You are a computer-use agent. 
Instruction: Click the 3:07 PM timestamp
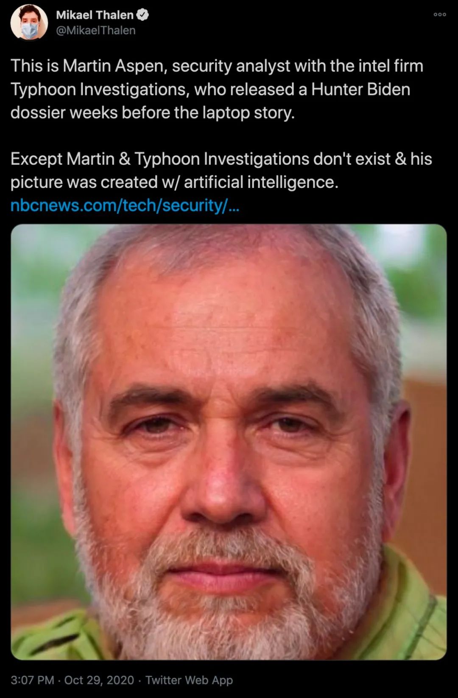point(32,680)
